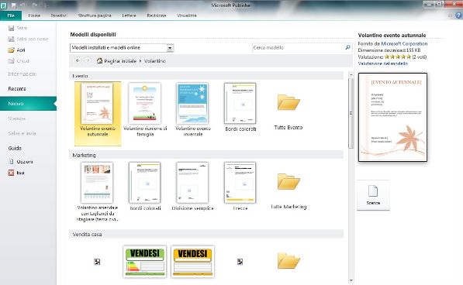463x285 pixels.
Task: Click the forward navigation arrow
Action: (88, 60)
